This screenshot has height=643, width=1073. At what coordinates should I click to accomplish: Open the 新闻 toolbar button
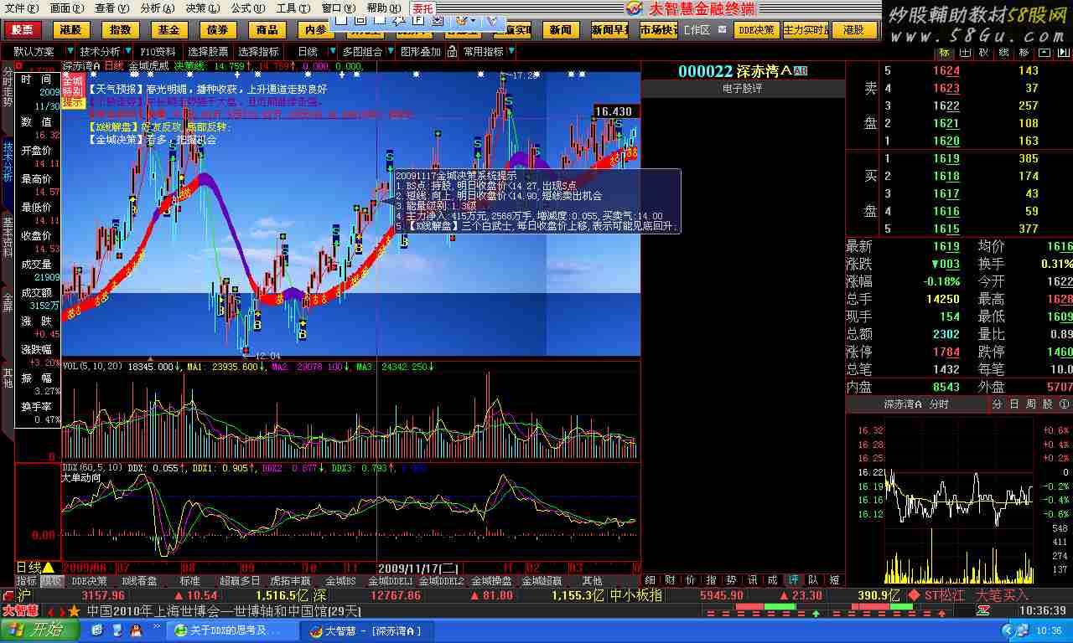561,30
